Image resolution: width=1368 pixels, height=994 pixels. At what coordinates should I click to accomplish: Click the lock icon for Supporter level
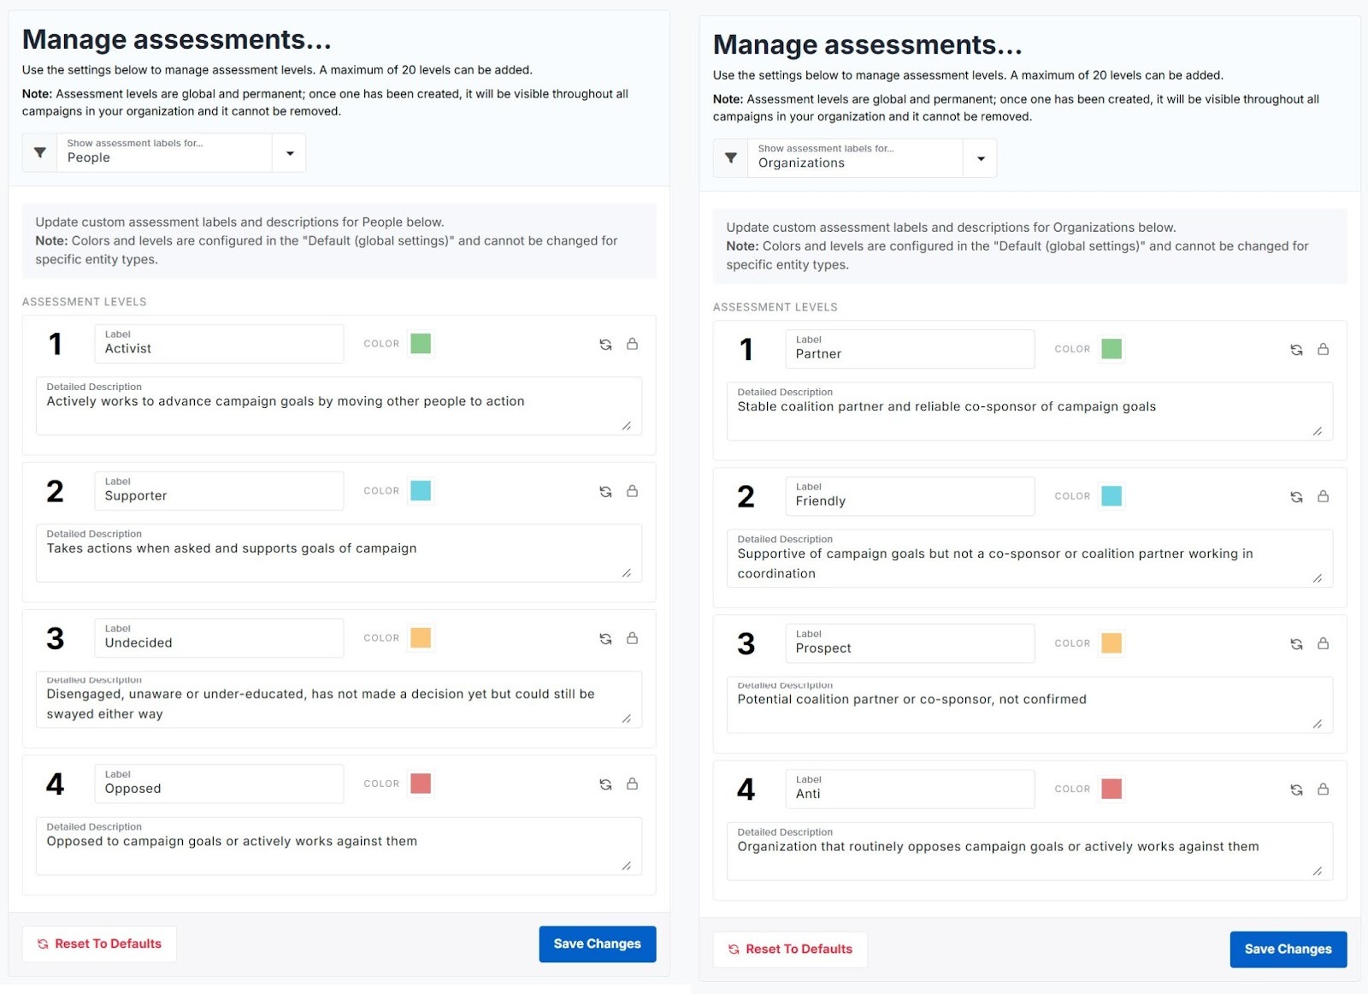[632, 491]
